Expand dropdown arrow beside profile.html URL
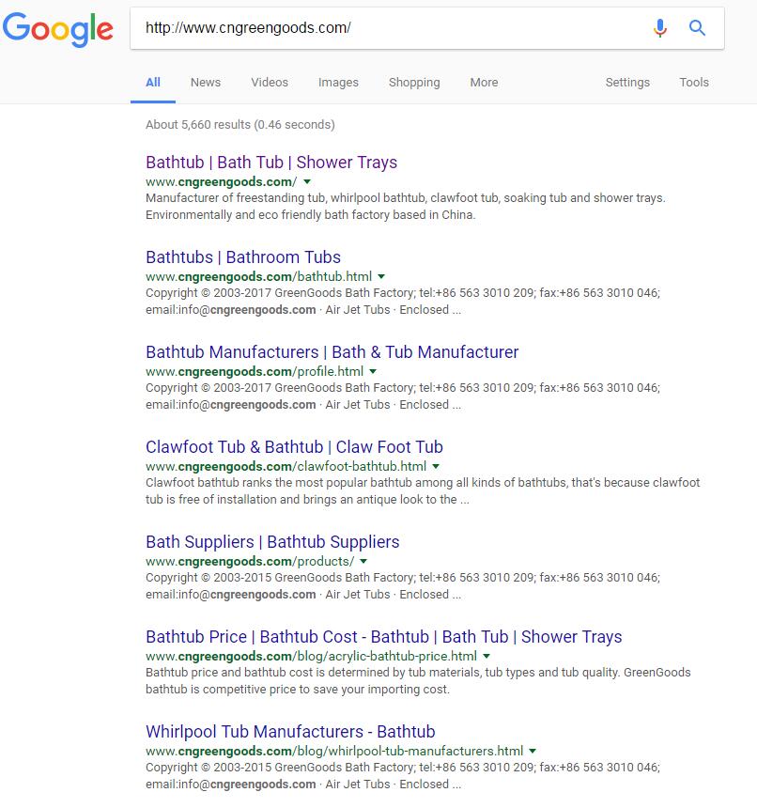The image size is (757, 808). click(373, 371)
